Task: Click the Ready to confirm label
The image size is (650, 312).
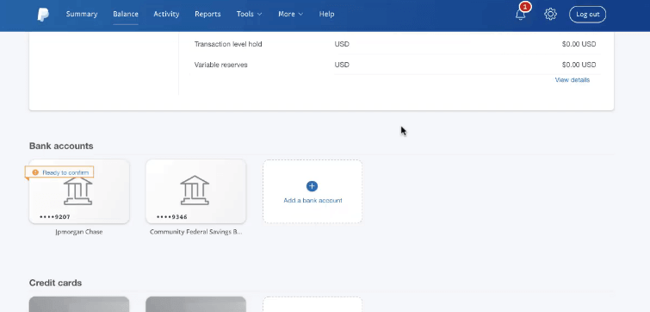Action: [x=65, y=172]
